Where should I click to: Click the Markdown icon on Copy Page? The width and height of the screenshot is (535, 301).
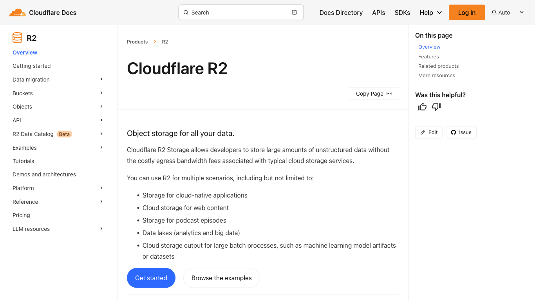(389, 94)
